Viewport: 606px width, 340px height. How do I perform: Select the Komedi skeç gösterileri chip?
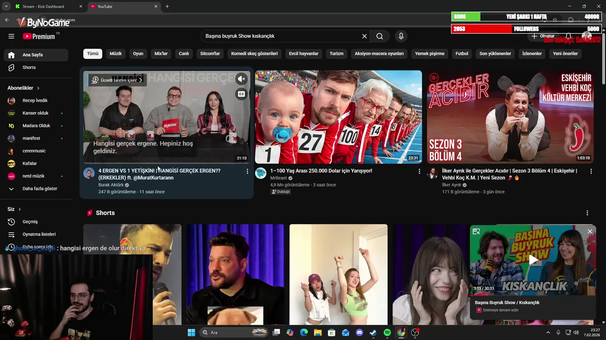(x=254, y=54)
